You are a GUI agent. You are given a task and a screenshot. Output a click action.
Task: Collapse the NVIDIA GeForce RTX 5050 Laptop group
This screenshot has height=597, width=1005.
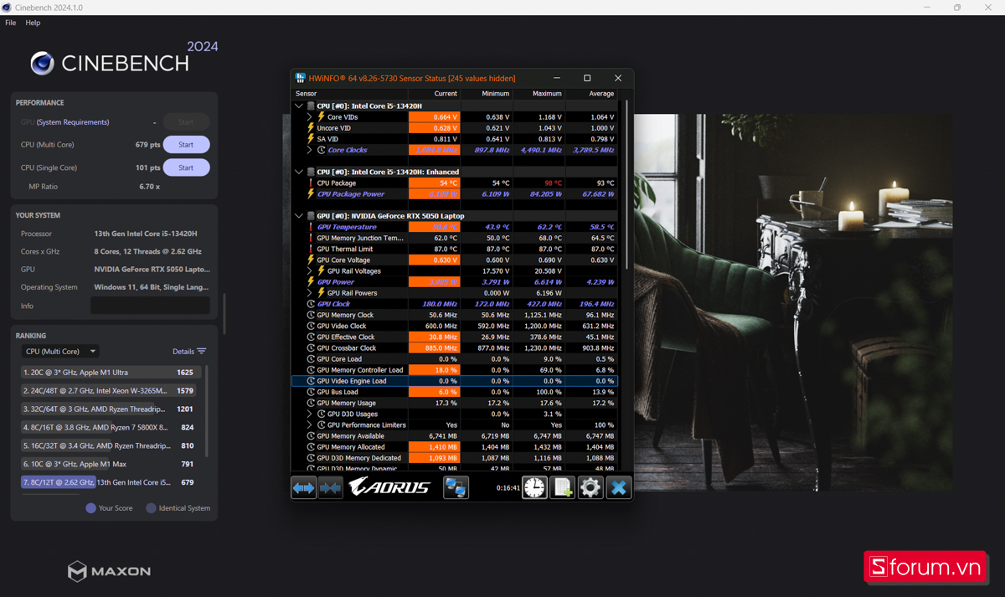point(300,216)
